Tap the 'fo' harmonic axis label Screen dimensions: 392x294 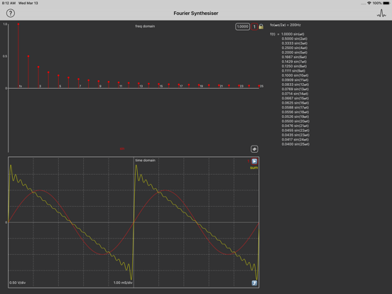(x=21, y=86)
